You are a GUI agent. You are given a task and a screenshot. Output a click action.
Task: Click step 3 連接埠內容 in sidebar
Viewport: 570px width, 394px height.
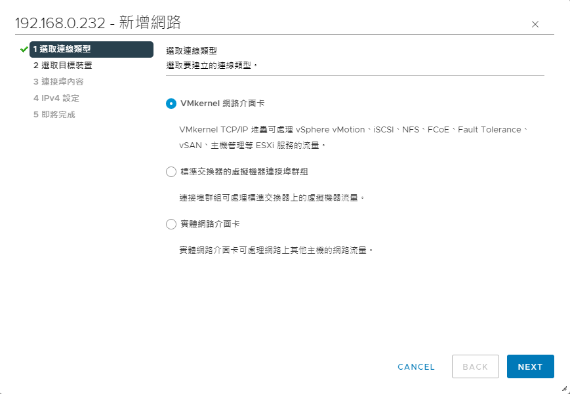pos(58,82)
